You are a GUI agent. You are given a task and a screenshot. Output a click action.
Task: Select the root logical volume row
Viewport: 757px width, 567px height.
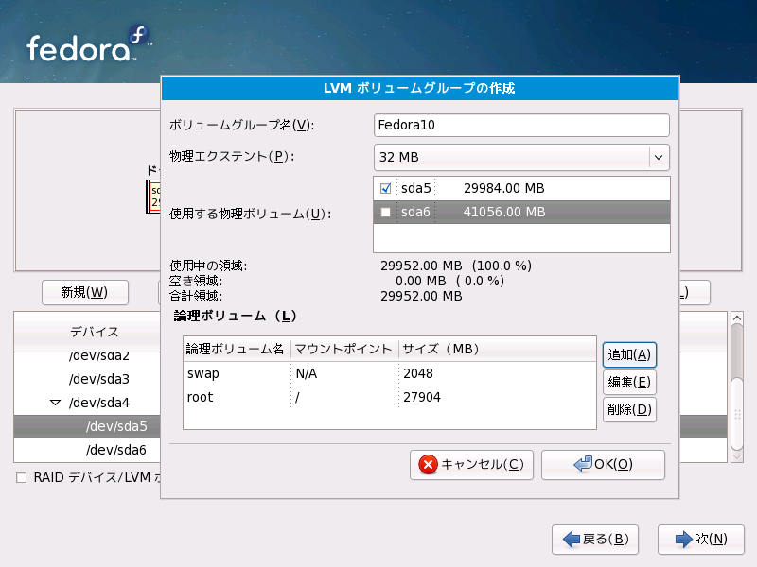coord(390,397)
